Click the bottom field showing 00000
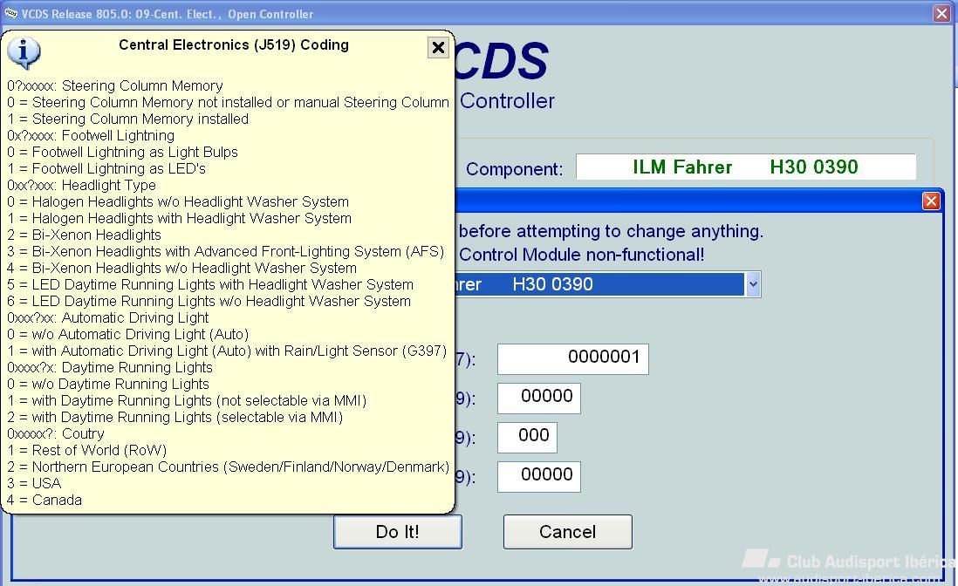The height and width of the screenshot is (586, 958). [539, 476]
